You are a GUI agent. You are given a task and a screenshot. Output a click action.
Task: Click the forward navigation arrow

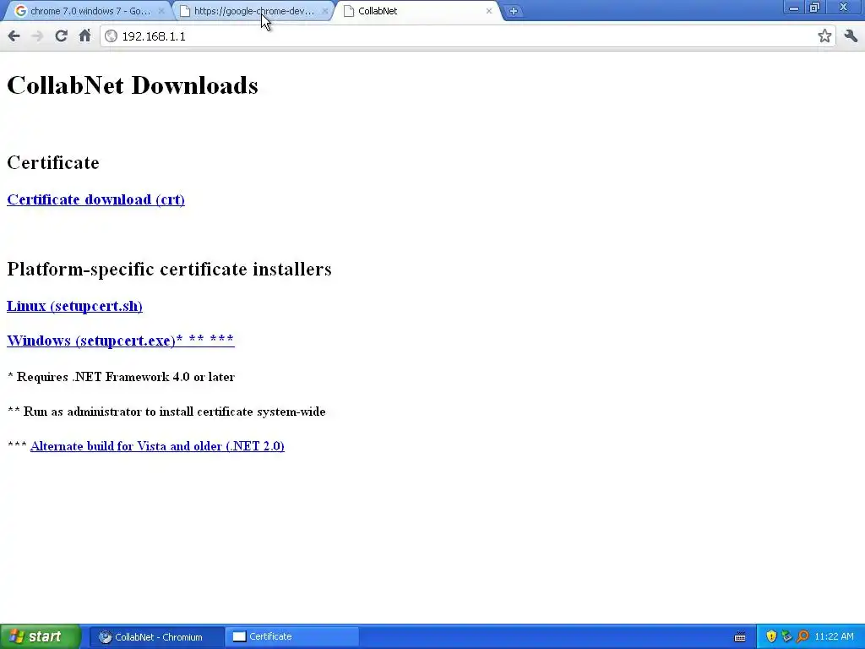37,36
